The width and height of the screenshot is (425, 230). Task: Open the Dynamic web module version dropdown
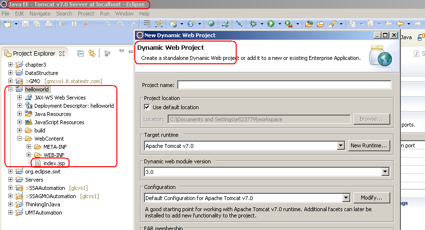(385, 172)
